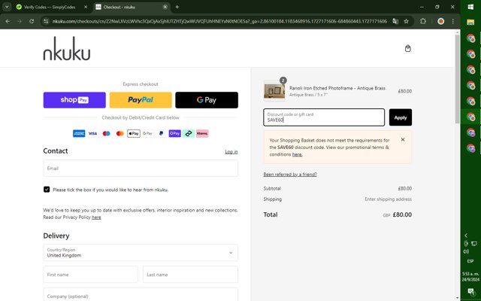
Task: Open the Privacy Policy 'here' link
Action: click(x=96, y=217)
